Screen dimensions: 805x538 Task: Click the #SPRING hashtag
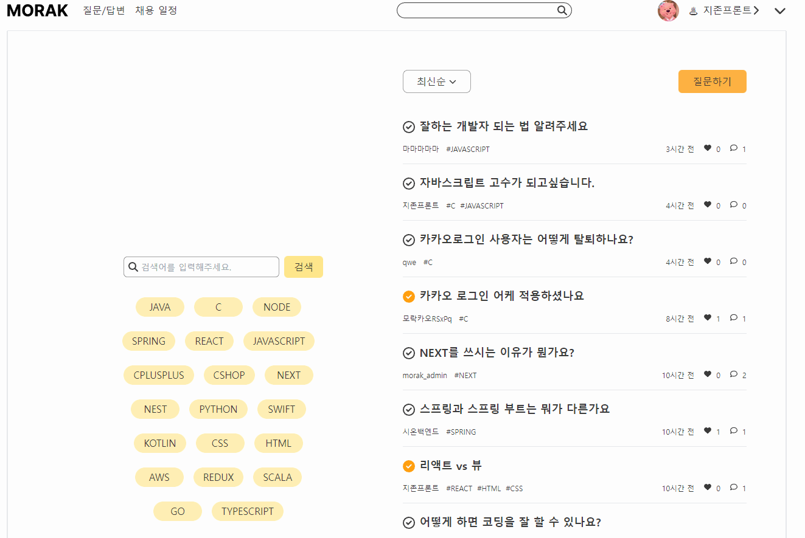click(x=461, y=432)
